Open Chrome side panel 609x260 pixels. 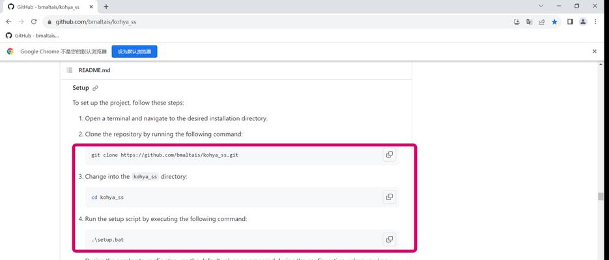pyautogui.click(x=570, y=22)
